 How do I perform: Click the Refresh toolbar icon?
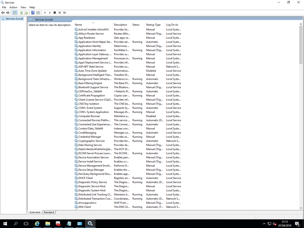pos(21,13)
